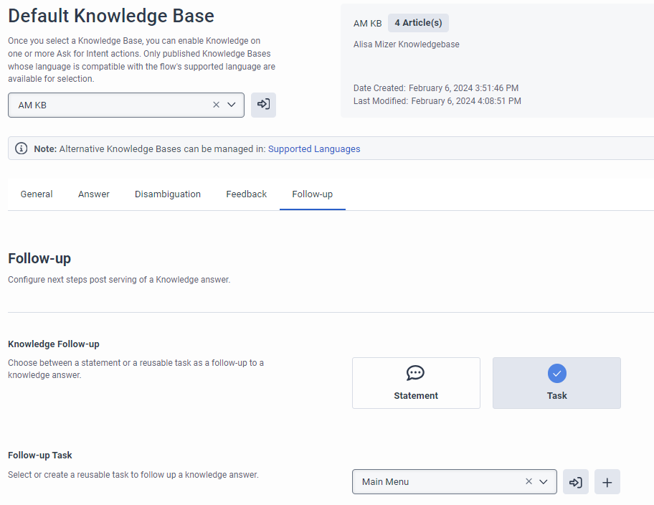Expand the follow-up task dropdown

544,482
